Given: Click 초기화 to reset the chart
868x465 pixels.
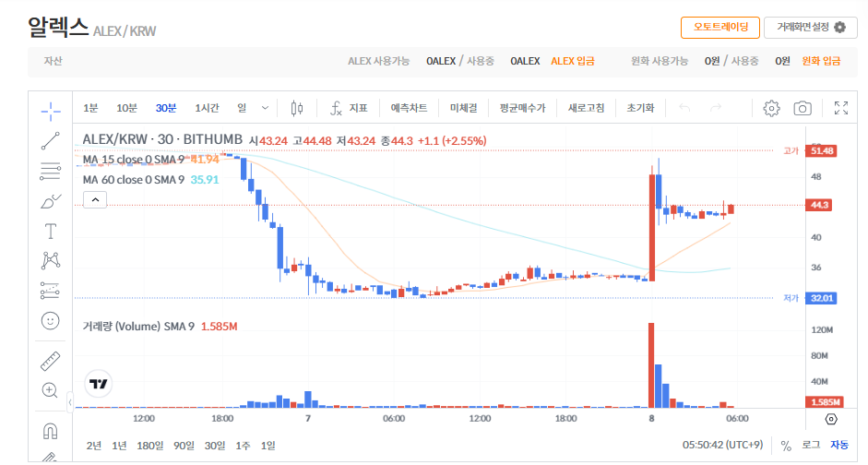Looking at the screenshot, I should click(640, 108).
